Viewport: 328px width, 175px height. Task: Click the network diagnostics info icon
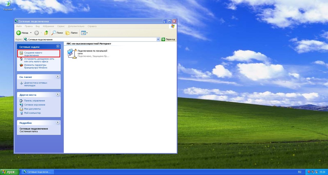[22, 83]
